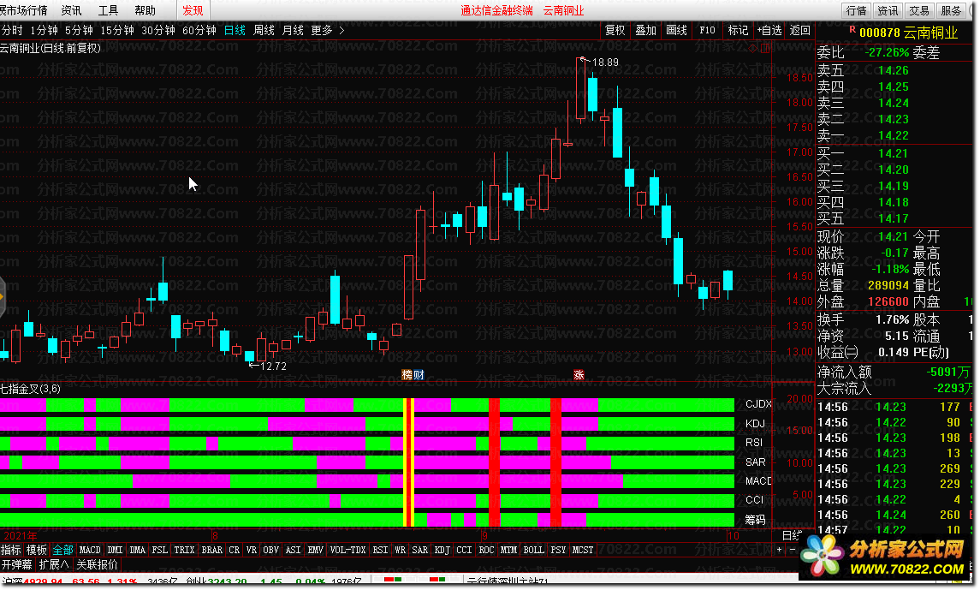Image resolution: width=980 pixels, height=590 pixels.
Task: Select the 5分钟 period
Action: 79,30
